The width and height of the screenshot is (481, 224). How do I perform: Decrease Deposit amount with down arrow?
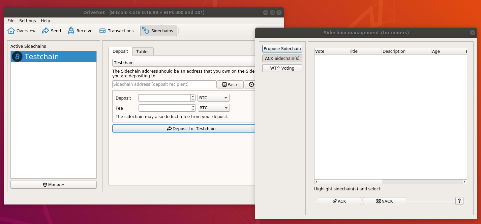(x=193, y=100)
